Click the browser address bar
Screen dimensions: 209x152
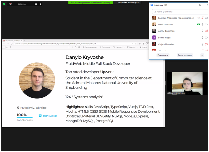(67, 44)
